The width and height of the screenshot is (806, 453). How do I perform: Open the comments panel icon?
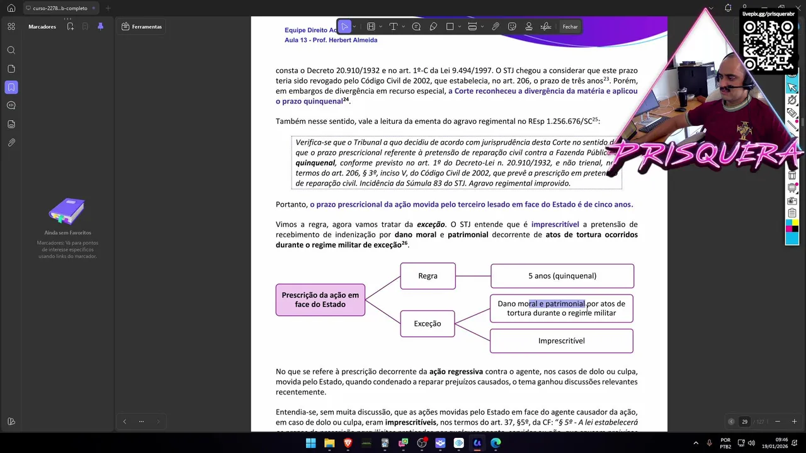[x=11, y=106]
